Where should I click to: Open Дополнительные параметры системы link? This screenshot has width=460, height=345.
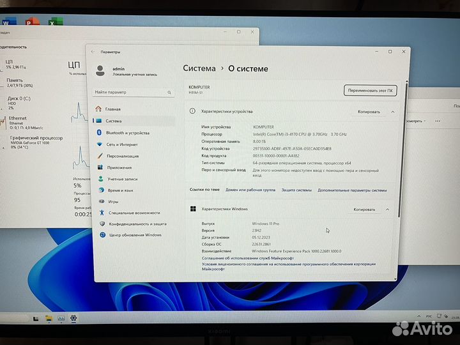click(x=352, y=190)
